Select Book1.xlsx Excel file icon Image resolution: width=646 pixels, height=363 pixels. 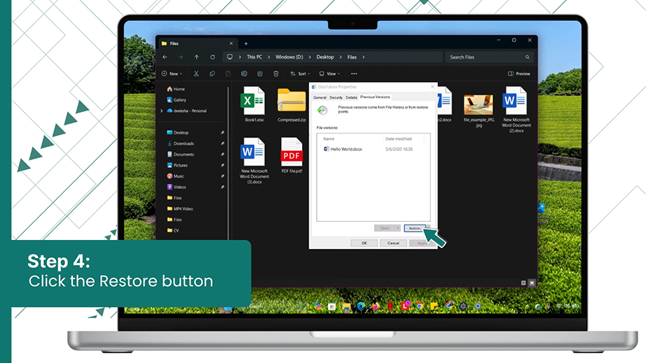252,101
